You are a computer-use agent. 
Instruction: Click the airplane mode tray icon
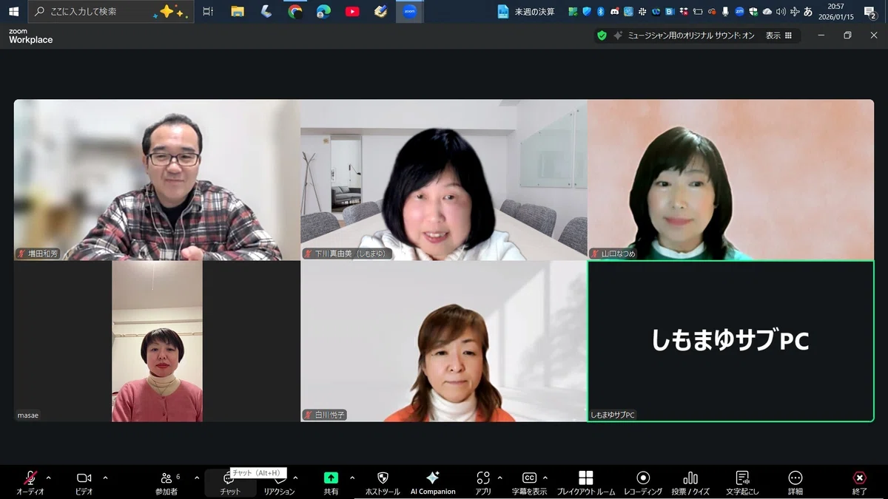click(795, 12)
